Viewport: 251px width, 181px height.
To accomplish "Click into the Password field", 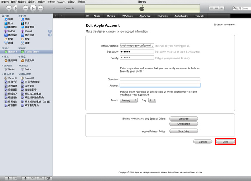I will pyautogui.click(x=137, y=52).
